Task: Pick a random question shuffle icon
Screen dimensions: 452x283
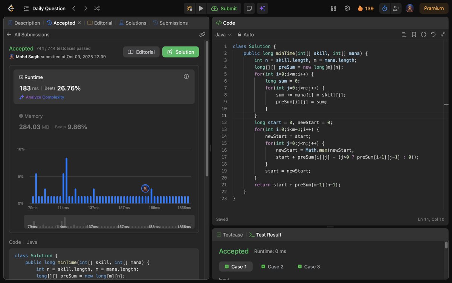Action: (97, 8)
